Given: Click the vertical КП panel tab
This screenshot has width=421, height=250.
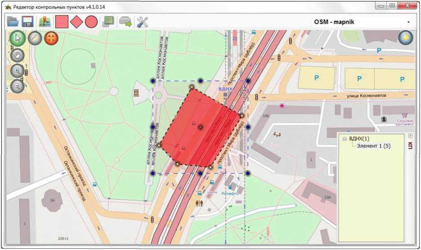Looking at the screenshot, I should tap(410, 146).
